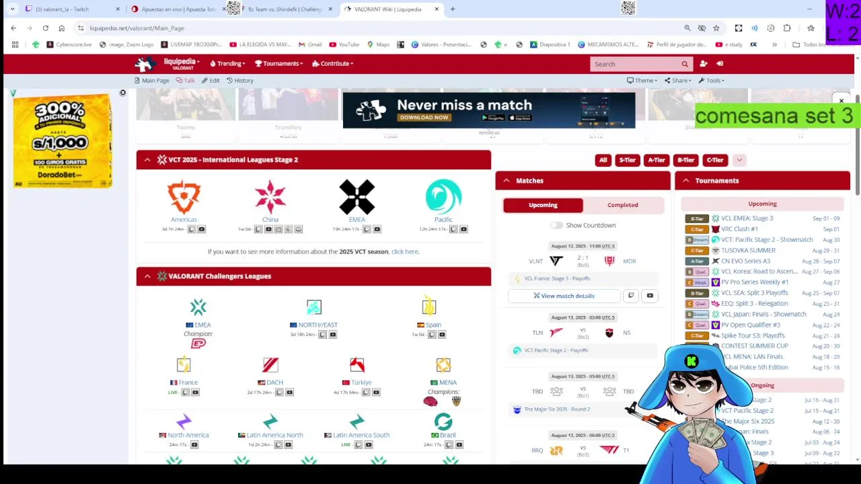Viewport: 861px width, 484px height.
Task: Collapse the Matches panel
Action: click(507, 181)
